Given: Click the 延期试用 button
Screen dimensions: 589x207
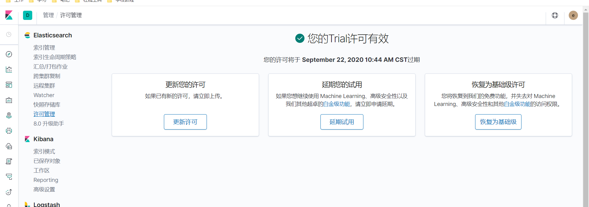Looking at the screenshot, I should point(342,122).
